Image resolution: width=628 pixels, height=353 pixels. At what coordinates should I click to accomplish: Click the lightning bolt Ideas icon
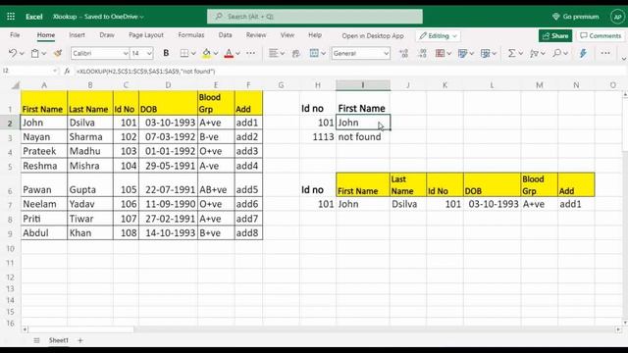[583, 53]
